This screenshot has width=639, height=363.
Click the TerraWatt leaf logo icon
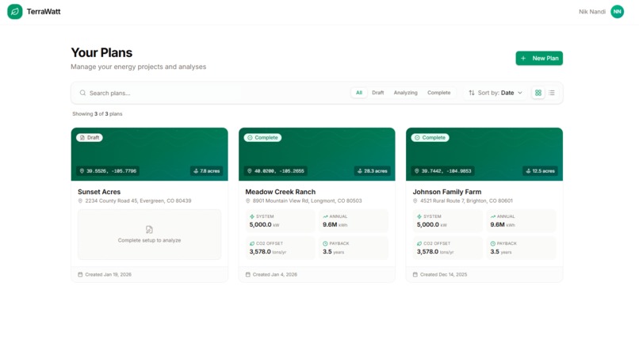tap(15, 11)
